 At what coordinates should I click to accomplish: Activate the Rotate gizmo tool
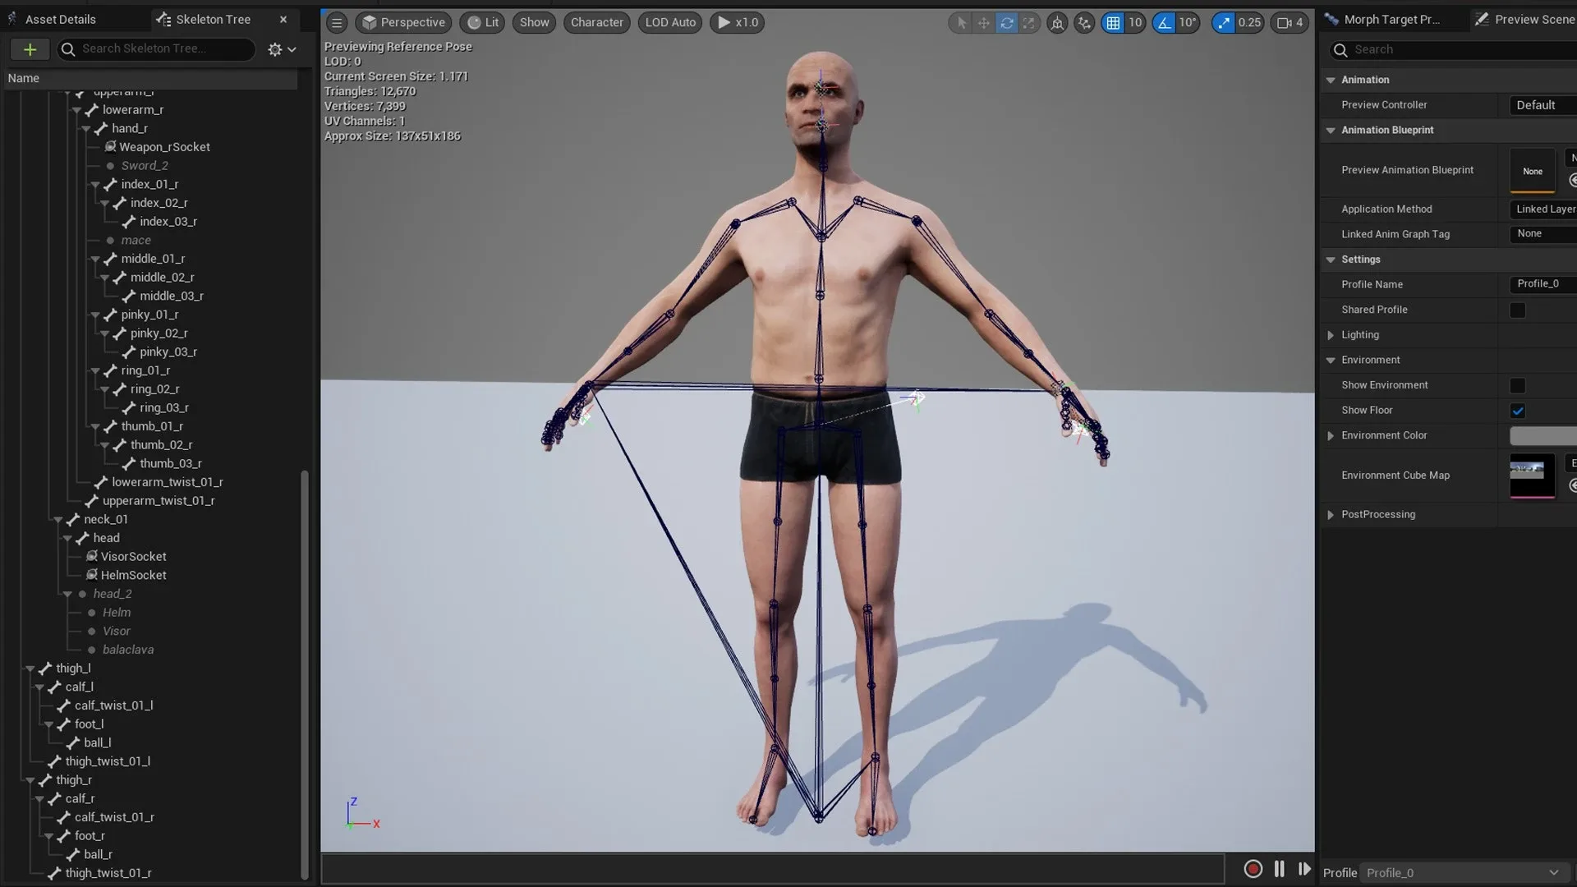(x=1006, y=23)
